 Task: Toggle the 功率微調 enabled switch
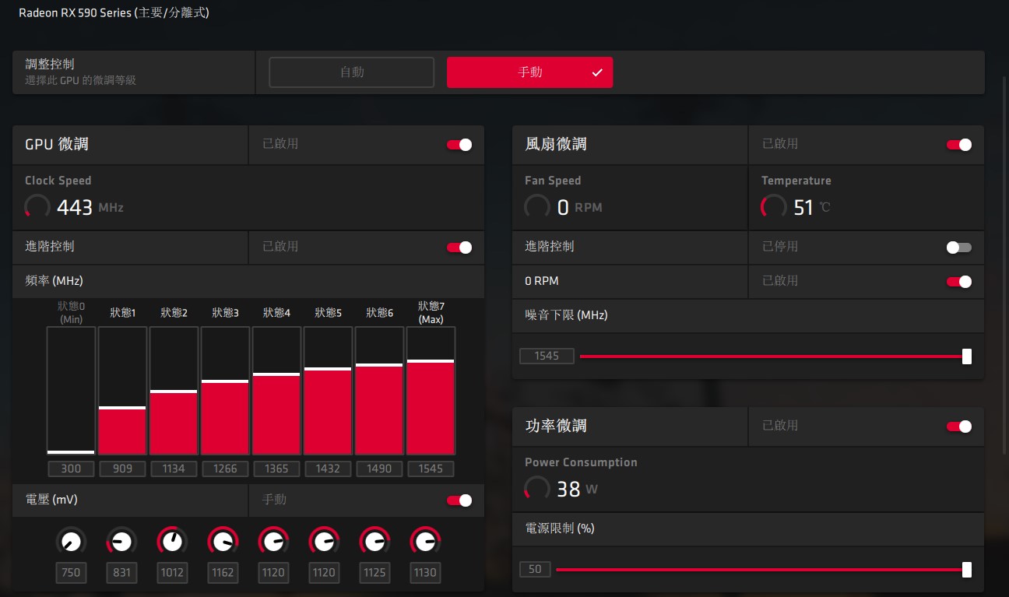pyautogui.click(x=959, y=427)
